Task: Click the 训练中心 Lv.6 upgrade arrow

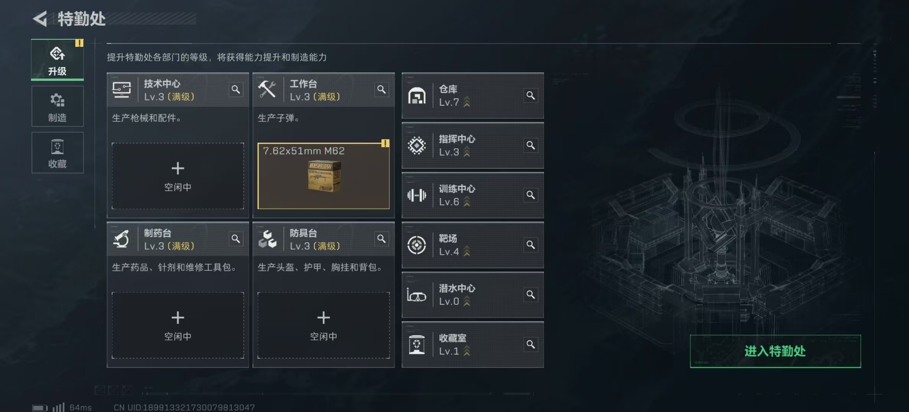Action: (x=467, y=202)
